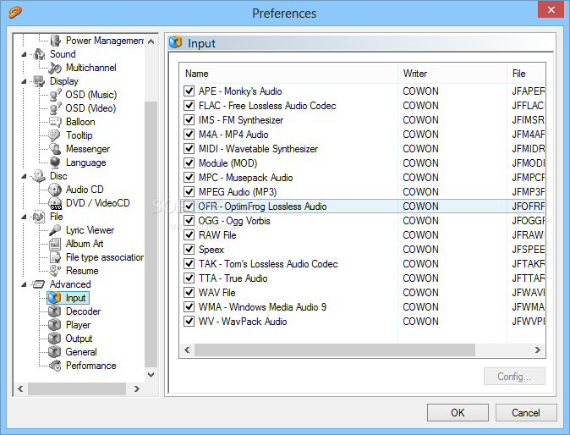Viewport: 570px width, 435px height.
Task: Click the OSD (Video) icon
Action: tap(55, 108)
